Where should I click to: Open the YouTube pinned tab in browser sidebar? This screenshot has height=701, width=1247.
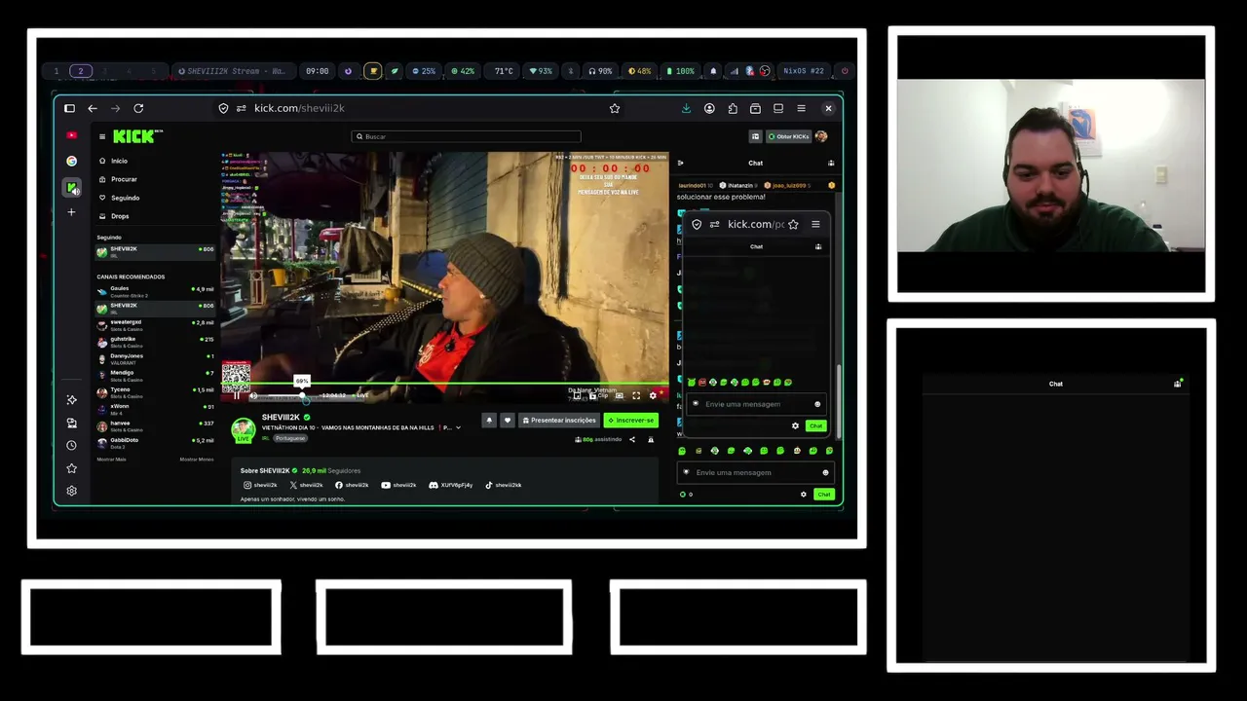coord(71,135)
